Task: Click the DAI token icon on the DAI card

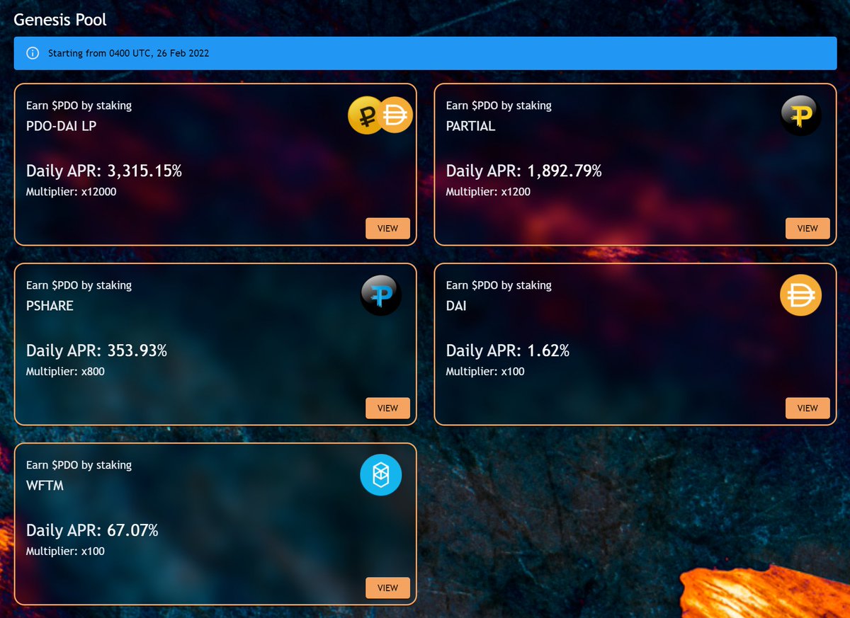Action: point(800,295)
